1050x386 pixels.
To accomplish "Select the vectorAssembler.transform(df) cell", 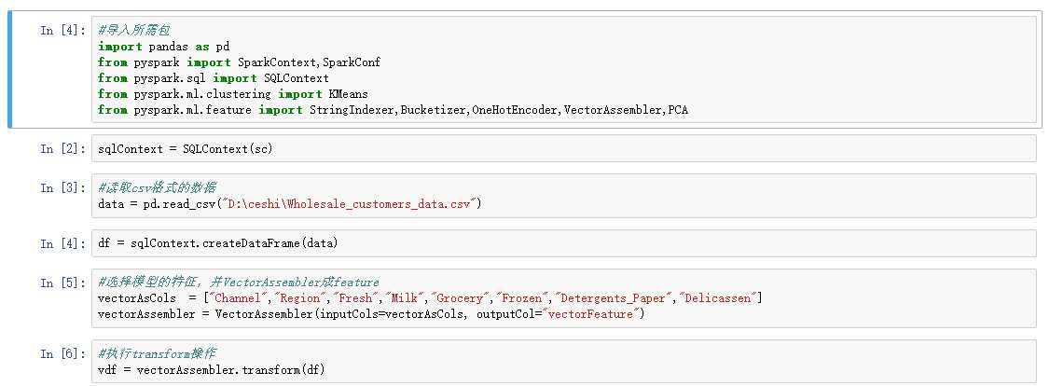I will click(564, 361).
